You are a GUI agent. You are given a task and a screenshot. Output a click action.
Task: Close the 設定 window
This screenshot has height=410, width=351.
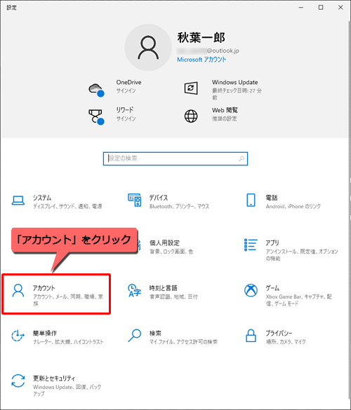[340, 8]
